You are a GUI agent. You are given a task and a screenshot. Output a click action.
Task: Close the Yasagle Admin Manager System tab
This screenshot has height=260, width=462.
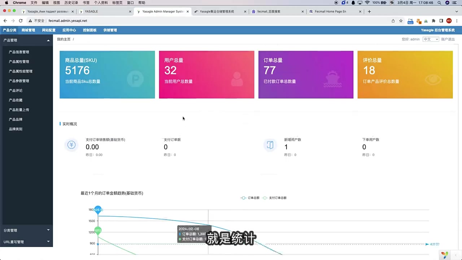(x=188, y=12)
